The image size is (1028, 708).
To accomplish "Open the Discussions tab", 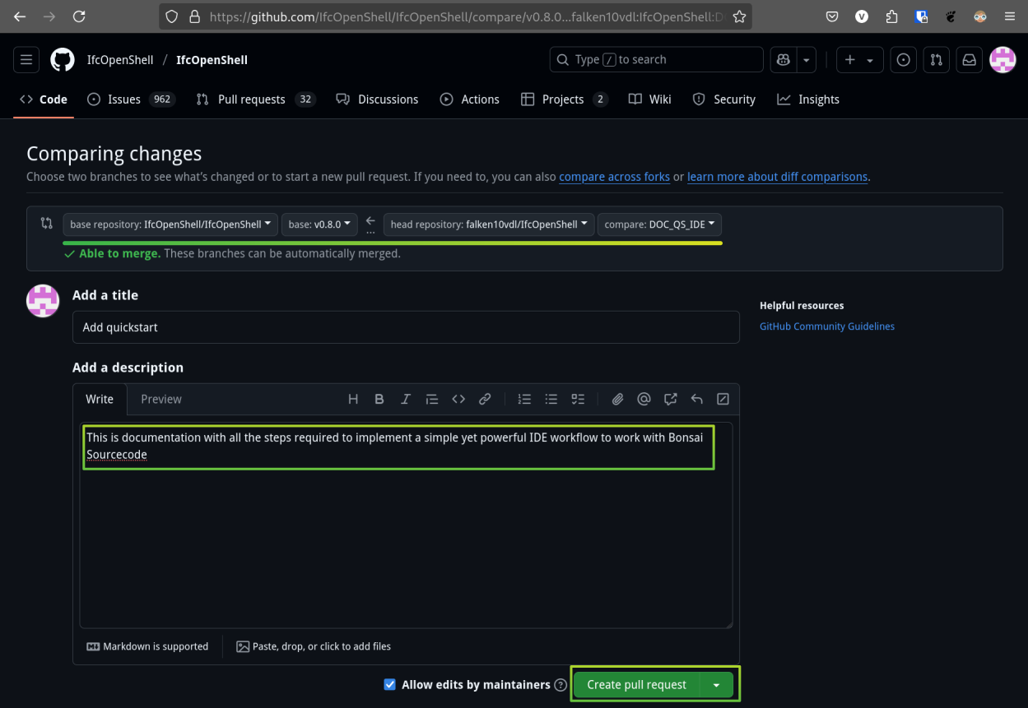I will coord(377,99).
